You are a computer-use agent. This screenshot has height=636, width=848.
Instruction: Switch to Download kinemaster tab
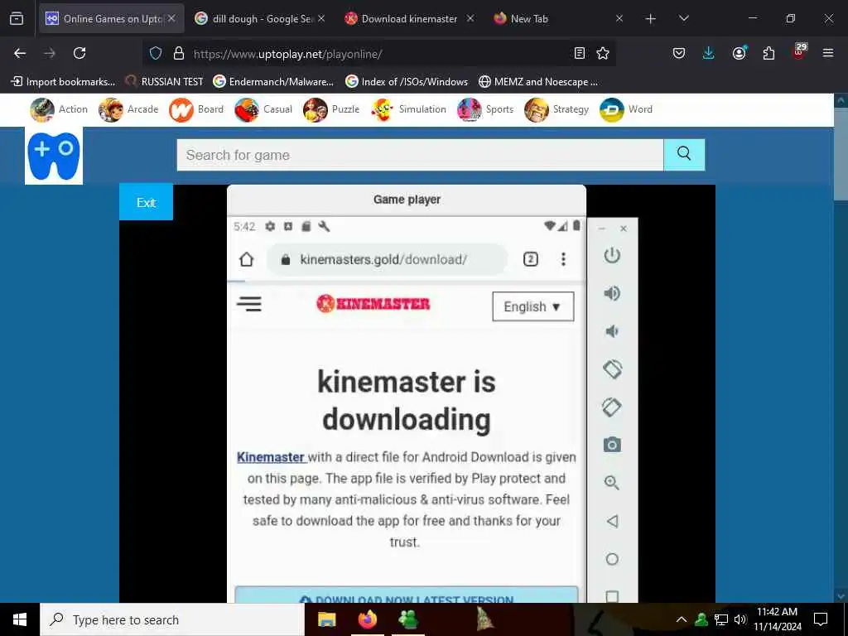click(409, 18)
